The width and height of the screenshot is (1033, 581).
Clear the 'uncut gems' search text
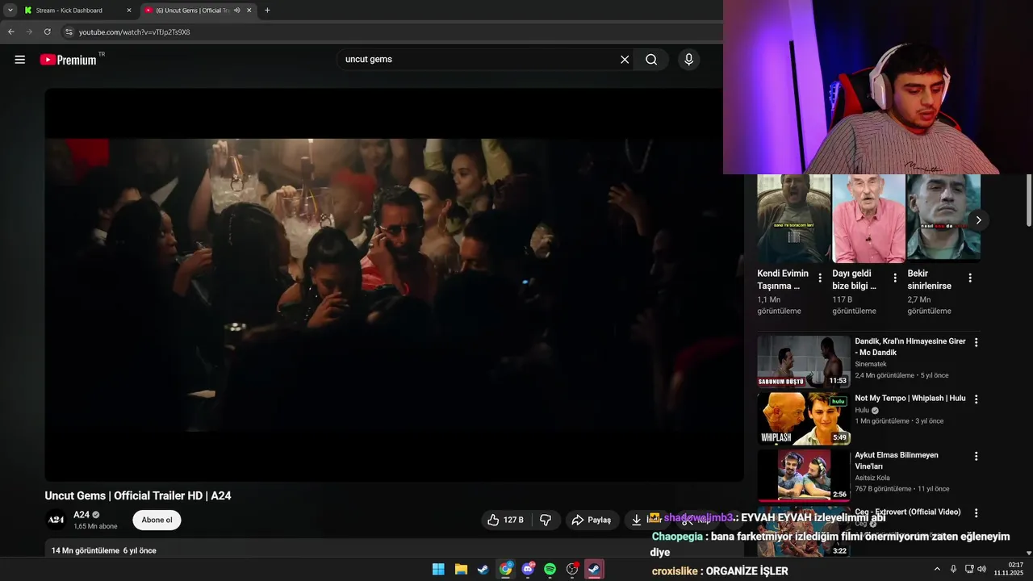pyautogui.click(x=625, y=60)
